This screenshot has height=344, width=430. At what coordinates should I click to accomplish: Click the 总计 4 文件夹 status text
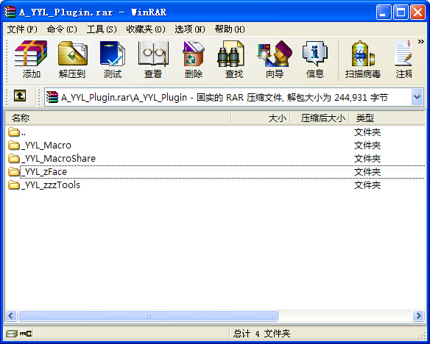tap(261, 334)
